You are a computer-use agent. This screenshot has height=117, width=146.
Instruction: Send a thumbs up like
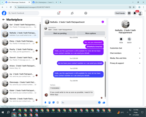pyautogui.click(x=104, y=102)
